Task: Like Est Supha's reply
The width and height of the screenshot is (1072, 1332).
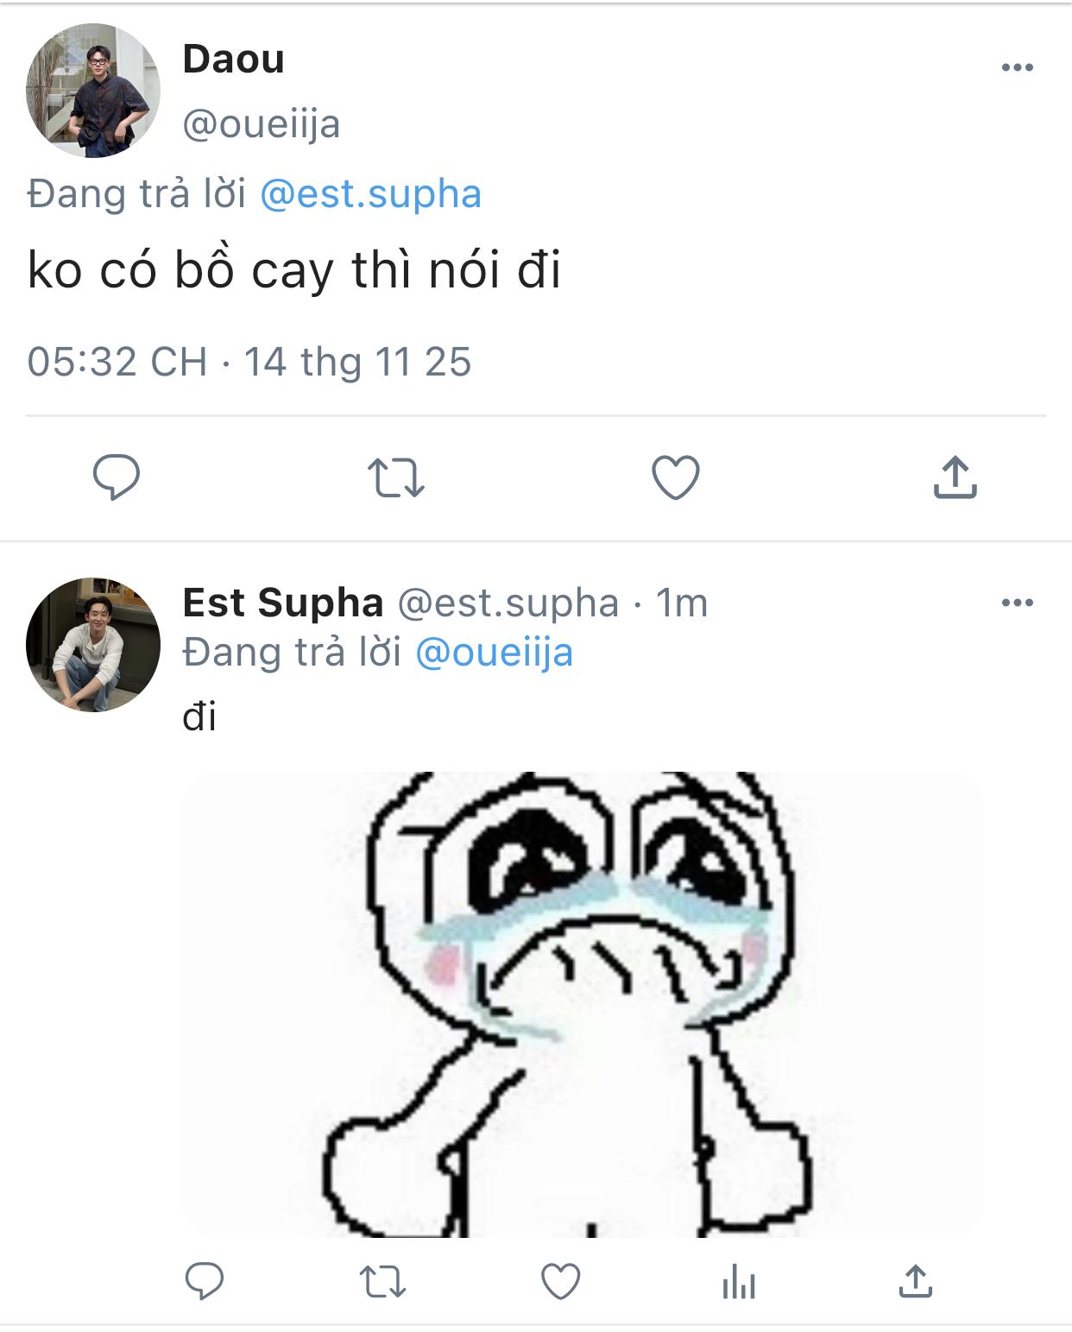Action: click(560, 1281)
